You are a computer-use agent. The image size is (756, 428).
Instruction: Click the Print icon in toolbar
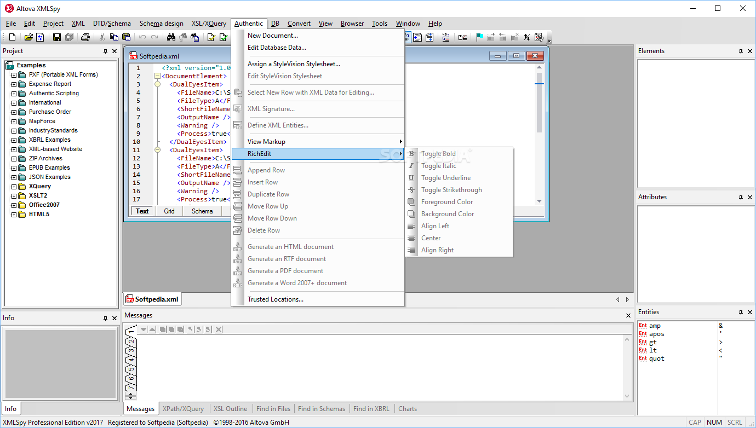[x=85, y=37]
